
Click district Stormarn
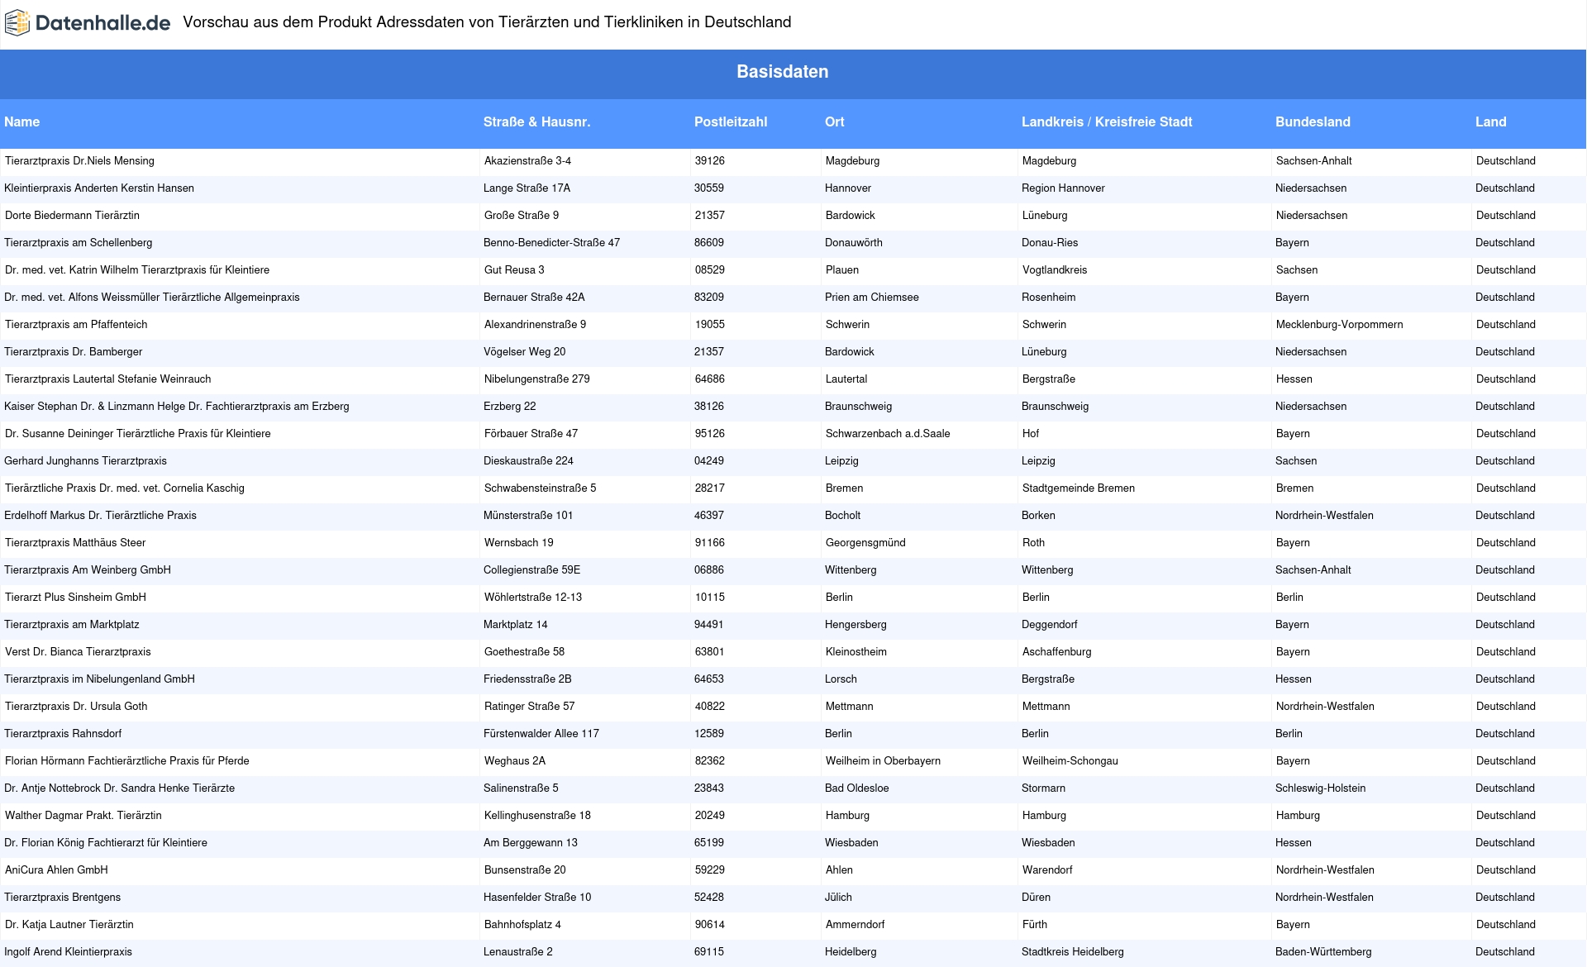(1043, 788)
